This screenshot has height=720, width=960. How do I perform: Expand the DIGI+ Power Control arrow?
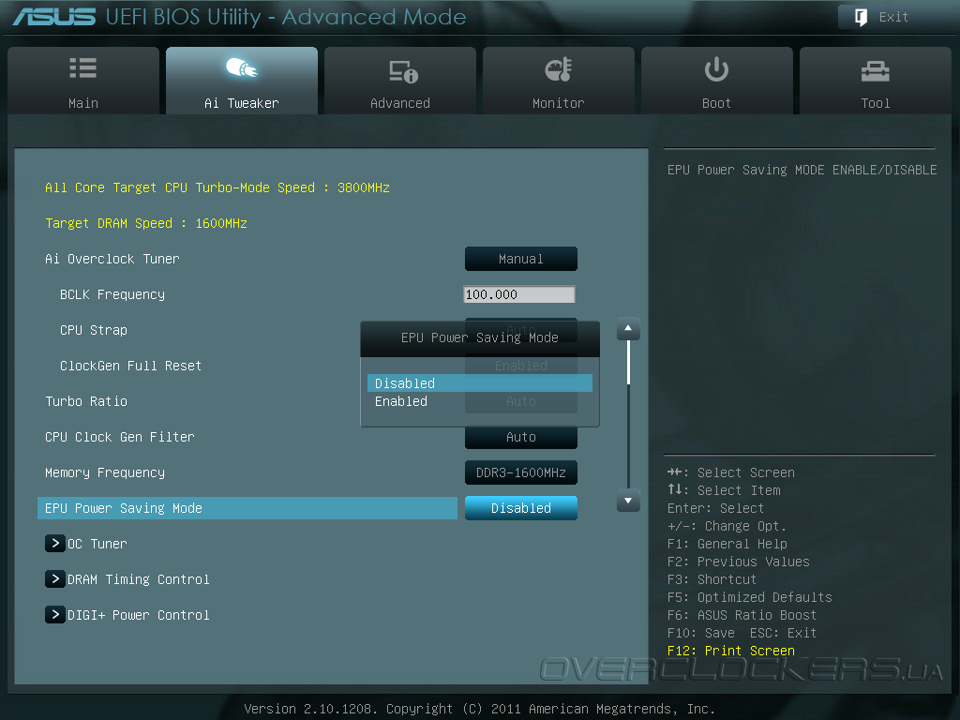point(55,615)
